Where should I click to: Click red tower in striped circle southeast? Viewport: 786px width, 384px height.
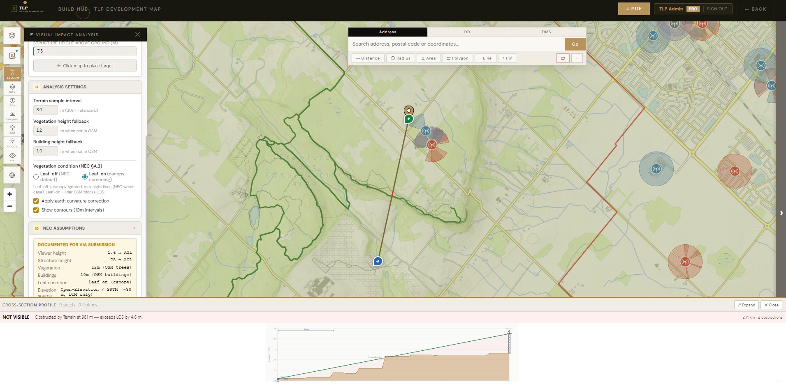point(685,262)
